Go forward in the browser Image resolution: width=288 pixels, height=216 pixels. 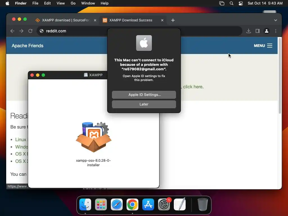(x=21, y=31)
